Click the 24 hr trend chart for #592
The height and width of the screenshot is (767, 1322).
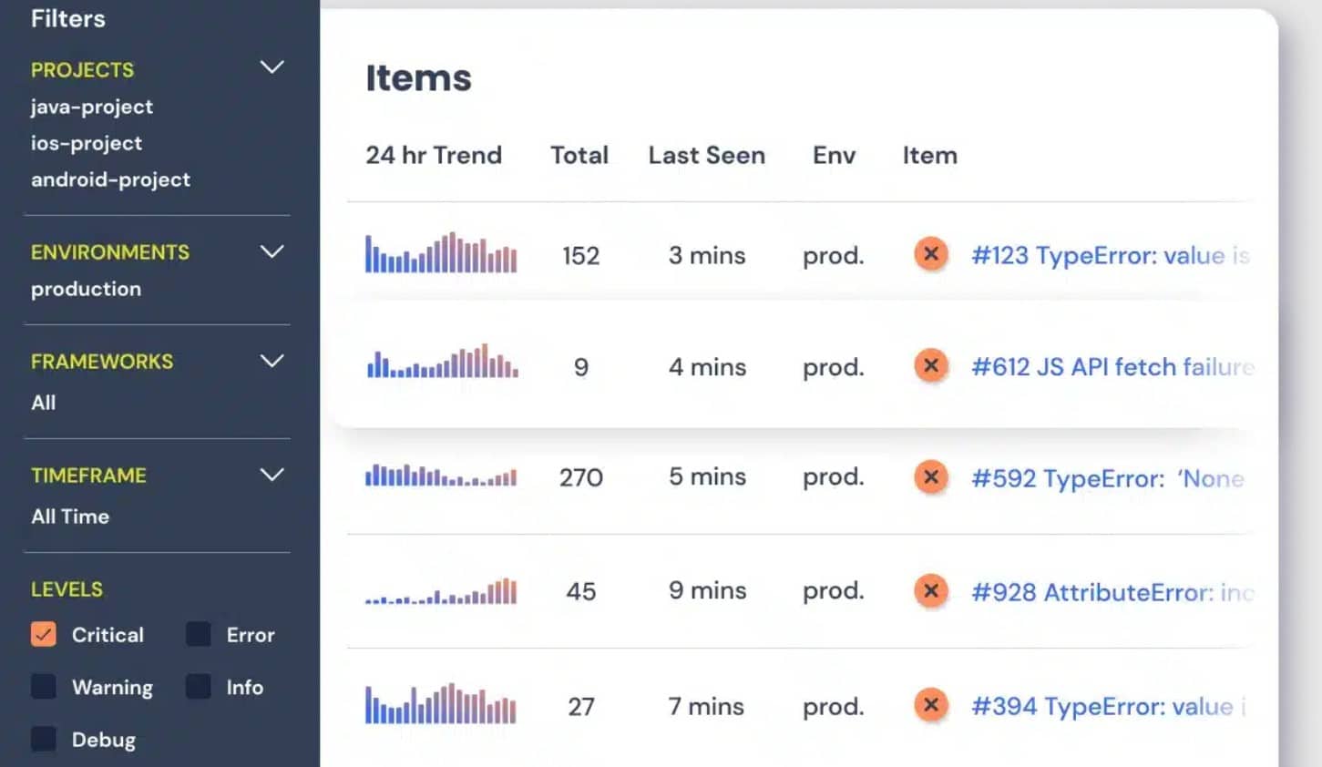pos(440,476)
